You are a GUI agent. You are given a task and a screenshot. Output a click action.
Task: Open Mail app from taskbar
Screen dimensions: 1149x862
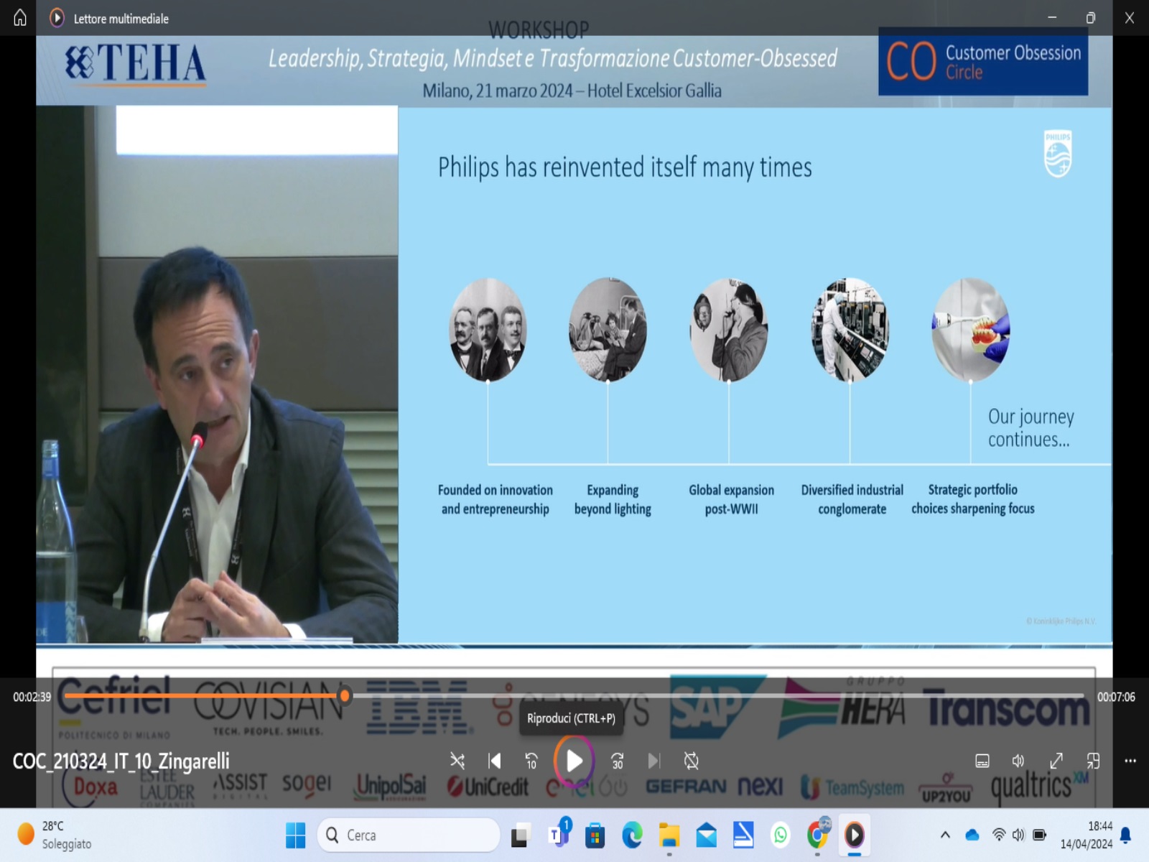click(x=707, y=835)
